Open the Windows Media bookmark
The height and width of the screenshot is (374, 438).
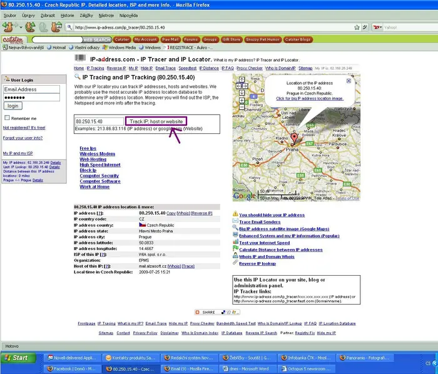[x=119, y=48]
